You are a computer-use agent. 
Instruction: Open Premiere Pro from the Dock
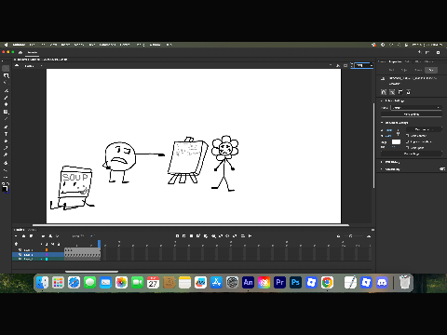click(279, 283)
